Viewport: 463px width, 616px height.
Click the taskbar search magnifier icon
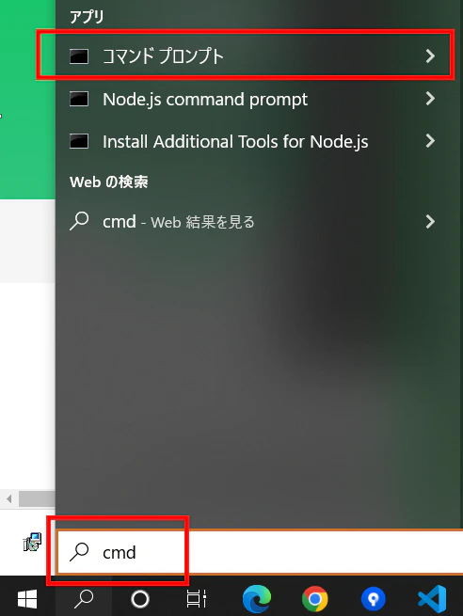[84, 599]
